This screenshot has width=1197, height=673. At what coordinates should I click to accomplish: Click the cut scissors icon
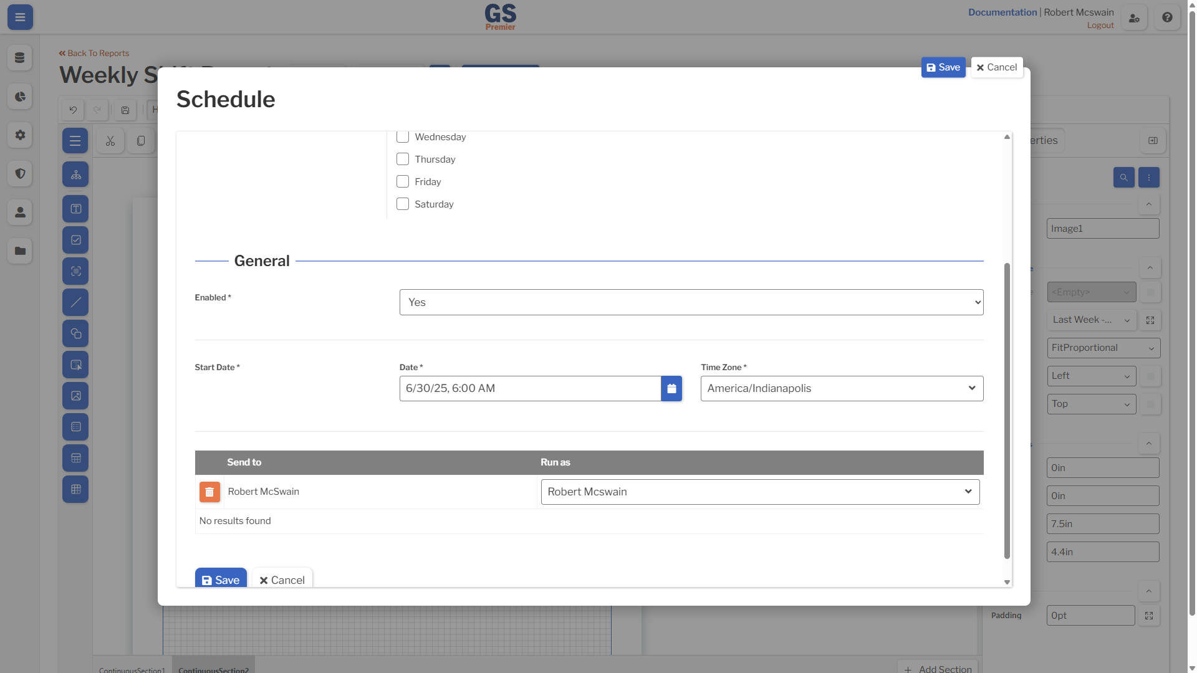pyautogui.click(x=110, y=141)
